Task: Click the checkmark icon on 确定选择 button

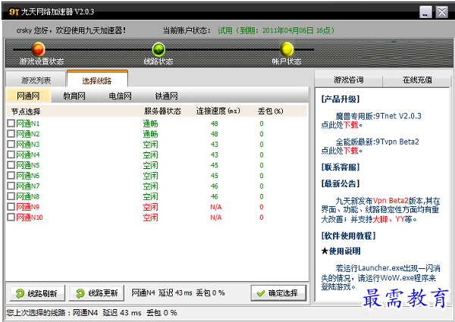Action: 261,293
